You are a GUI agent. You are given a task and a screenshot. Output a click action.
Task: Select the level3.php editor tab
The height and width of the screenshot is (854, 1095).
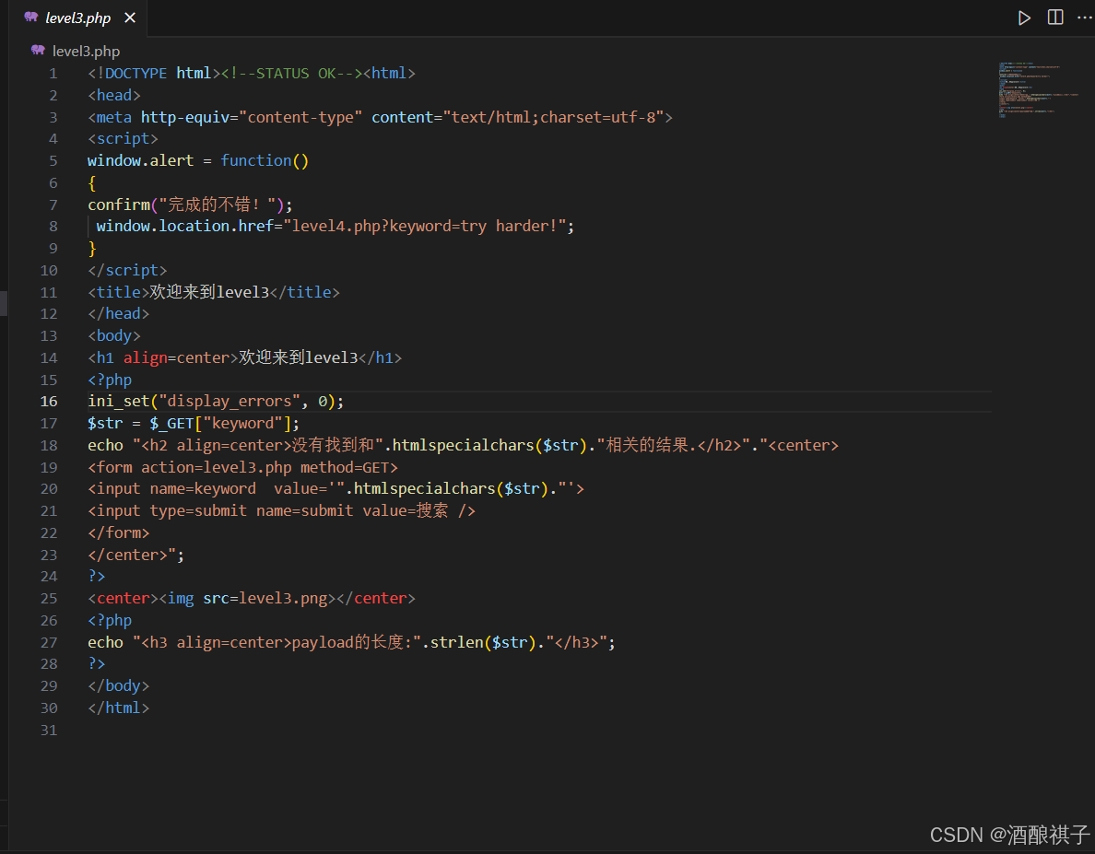(78, 18)
